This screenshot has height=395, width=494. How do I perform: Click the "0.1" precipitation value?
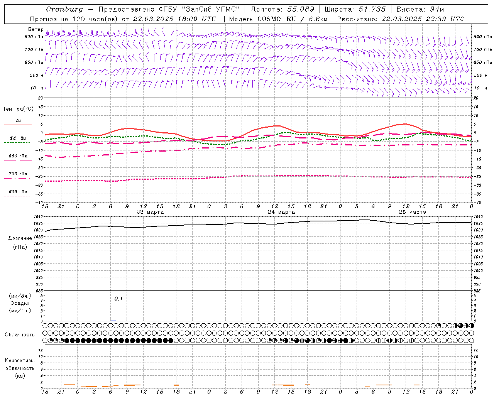pos(118,299)
